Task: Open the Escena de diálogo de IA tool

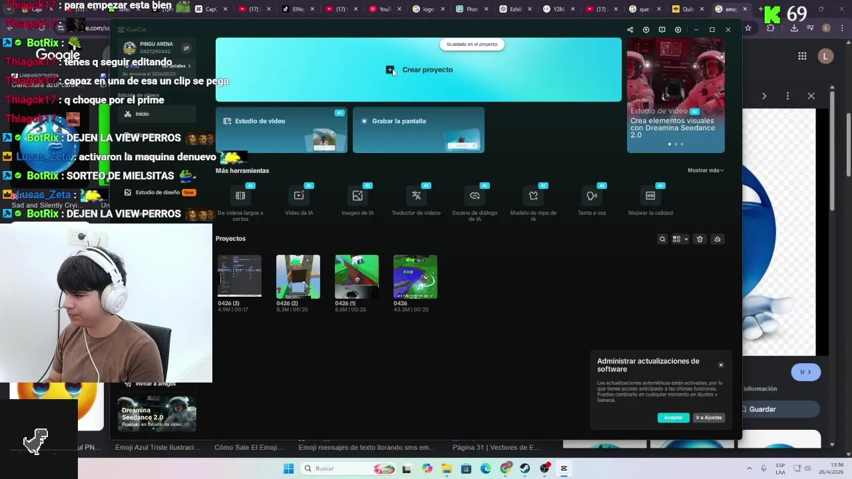Action: click(x=475, y=202)
